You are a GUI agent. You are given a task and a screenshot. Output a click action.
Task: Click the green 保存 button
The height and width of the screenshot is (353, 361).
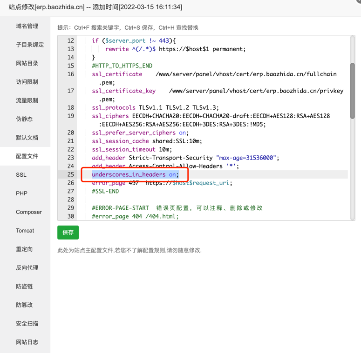[68, 233]
